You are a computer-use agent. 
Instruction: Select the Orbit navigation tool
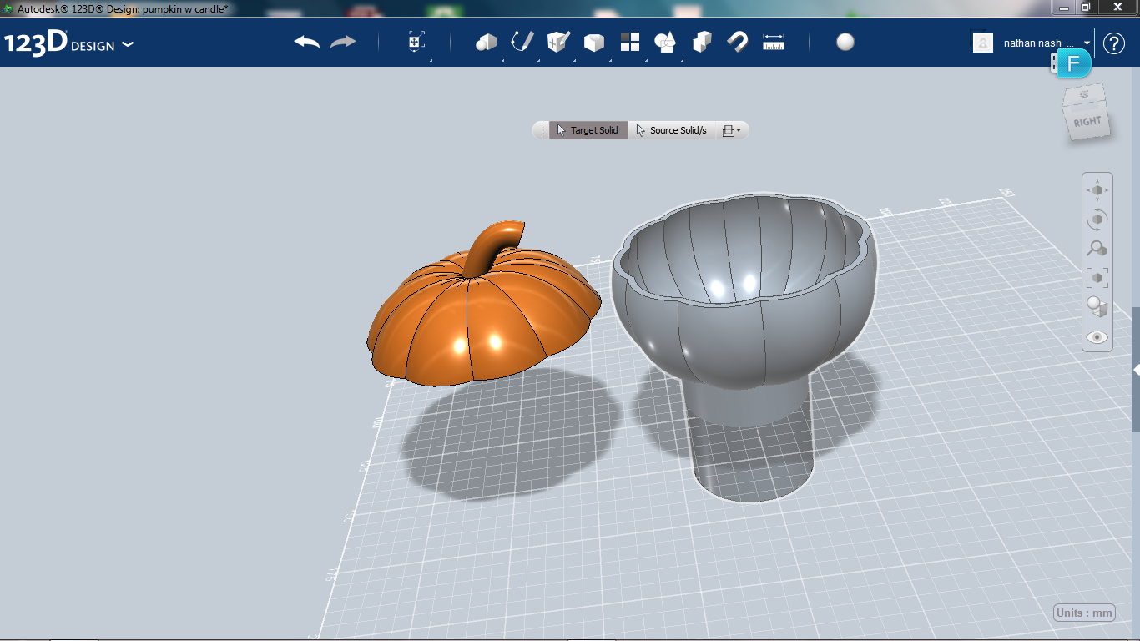coord(1097,220)
